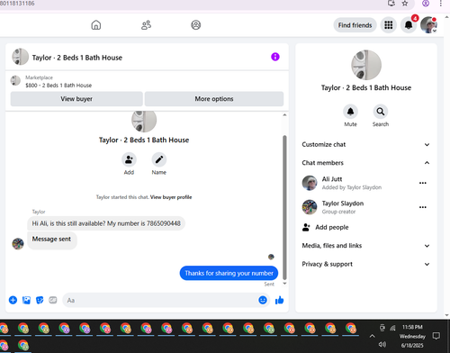The image size is (450, 353).
Task: Edit chat name with the pencil Name icon
Action: (x=159, y=159)
